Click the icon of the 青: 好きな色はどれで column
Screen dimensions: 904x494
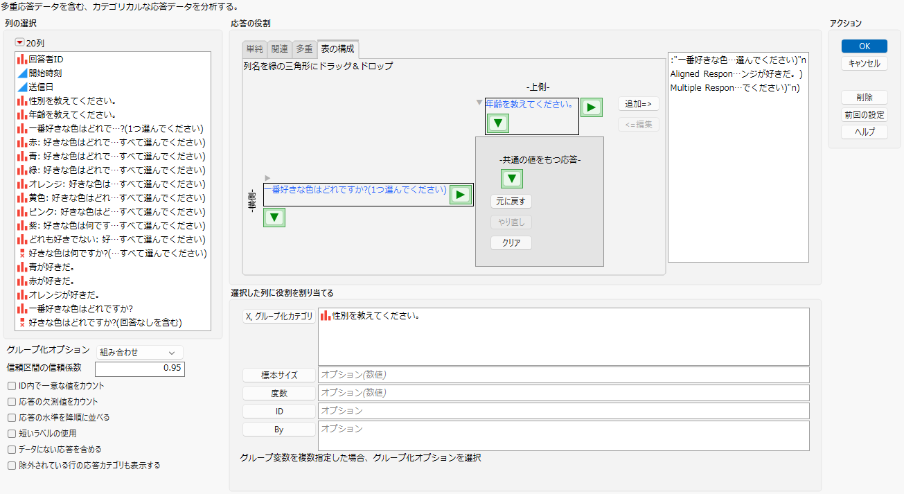point(22,157)
